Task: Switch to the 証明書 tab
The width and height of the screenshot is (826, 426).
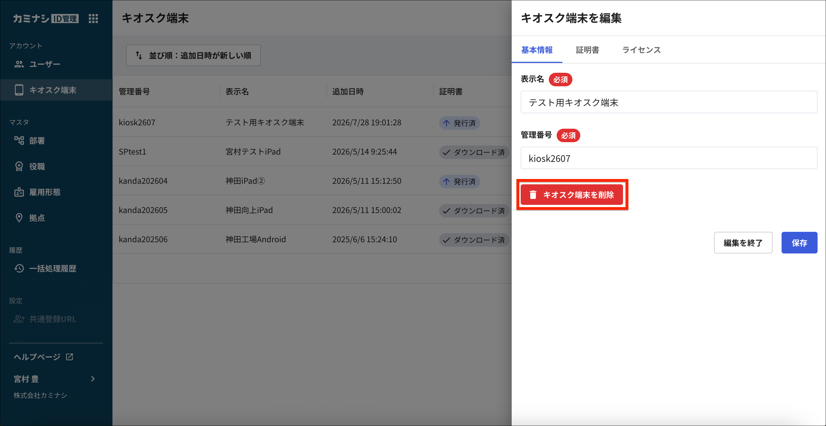Action: (x=587, y=50)
